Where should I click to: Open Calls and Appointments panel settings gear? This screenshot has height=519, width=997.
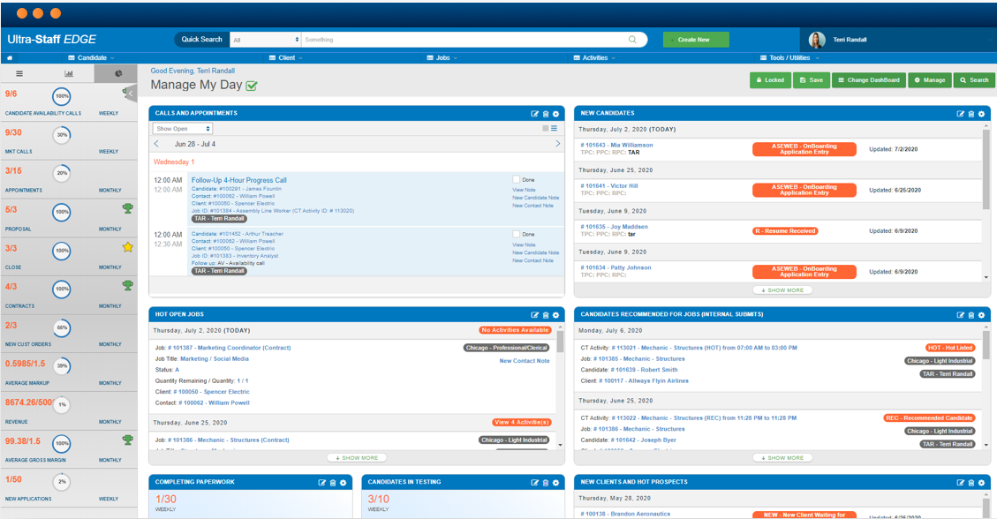pyautogui.click(x=555, y=114)
